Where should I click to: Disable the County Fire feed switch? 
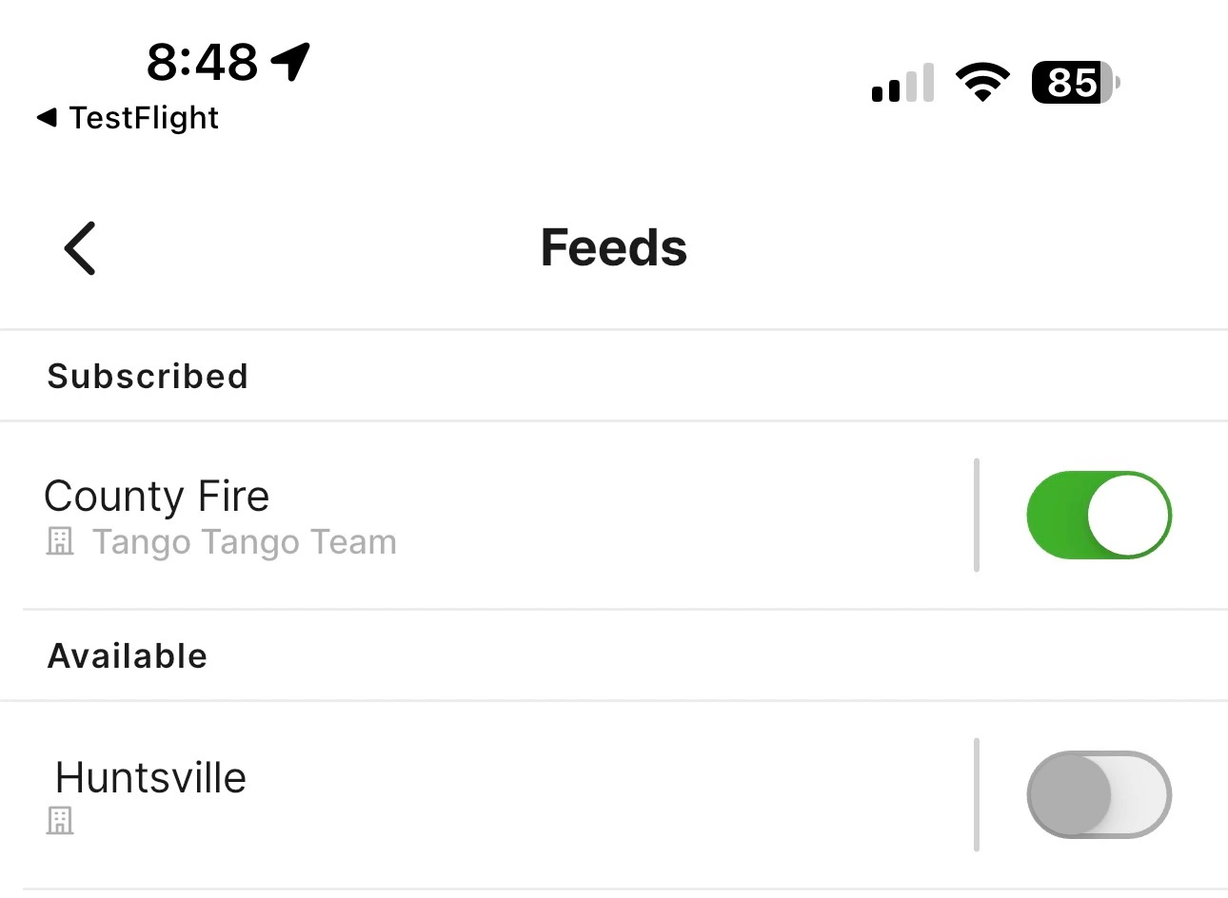tap(1099, 515)
